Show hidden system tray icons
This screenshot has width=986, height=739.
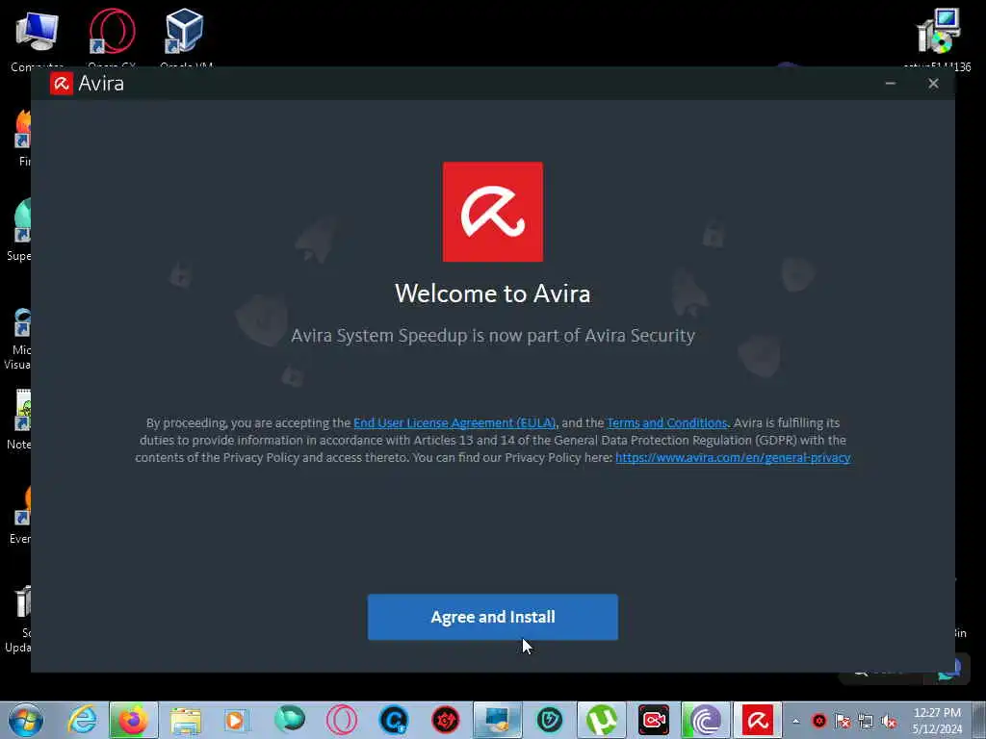click(795, 721)
